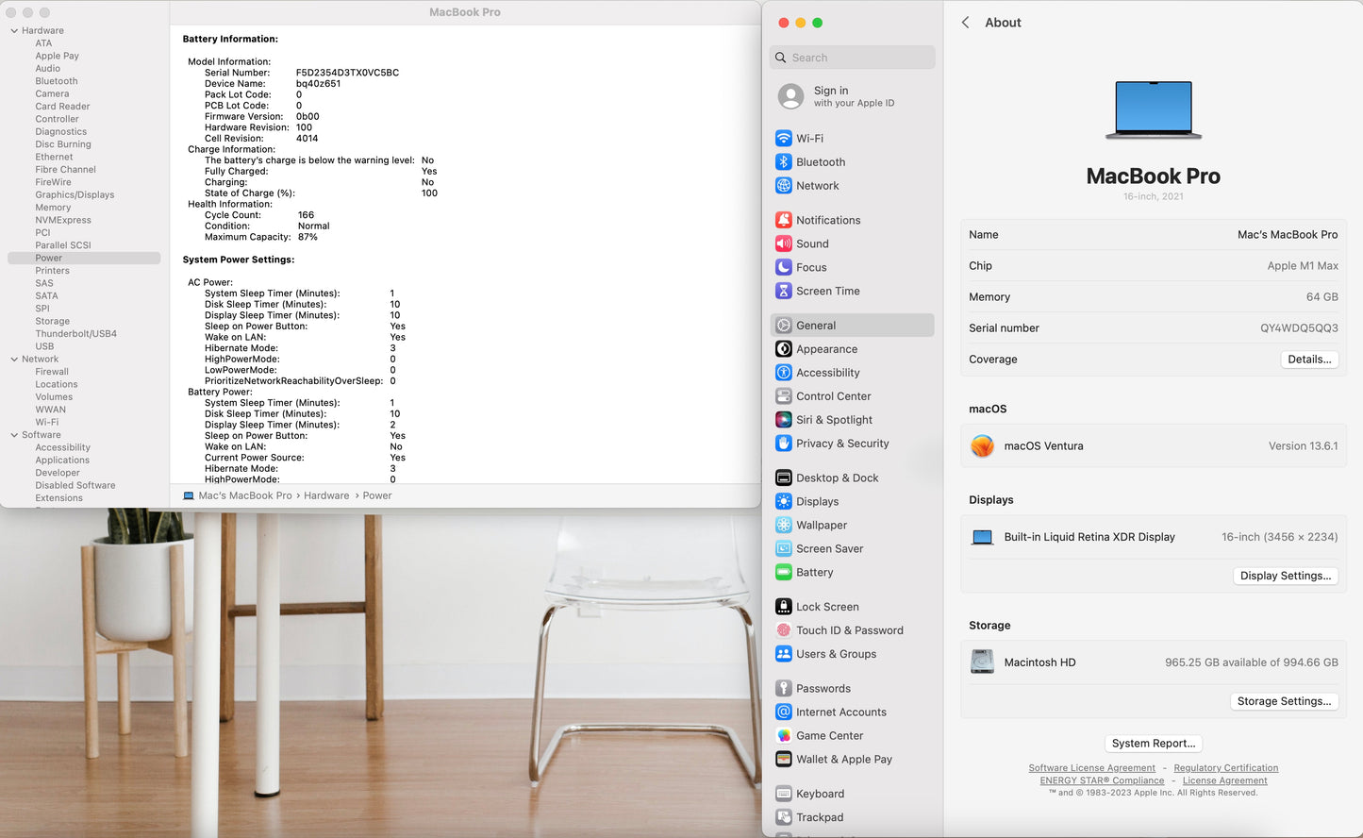Open the Screen Time hourglass icon
1363x838 pixels.
[784, 291]
